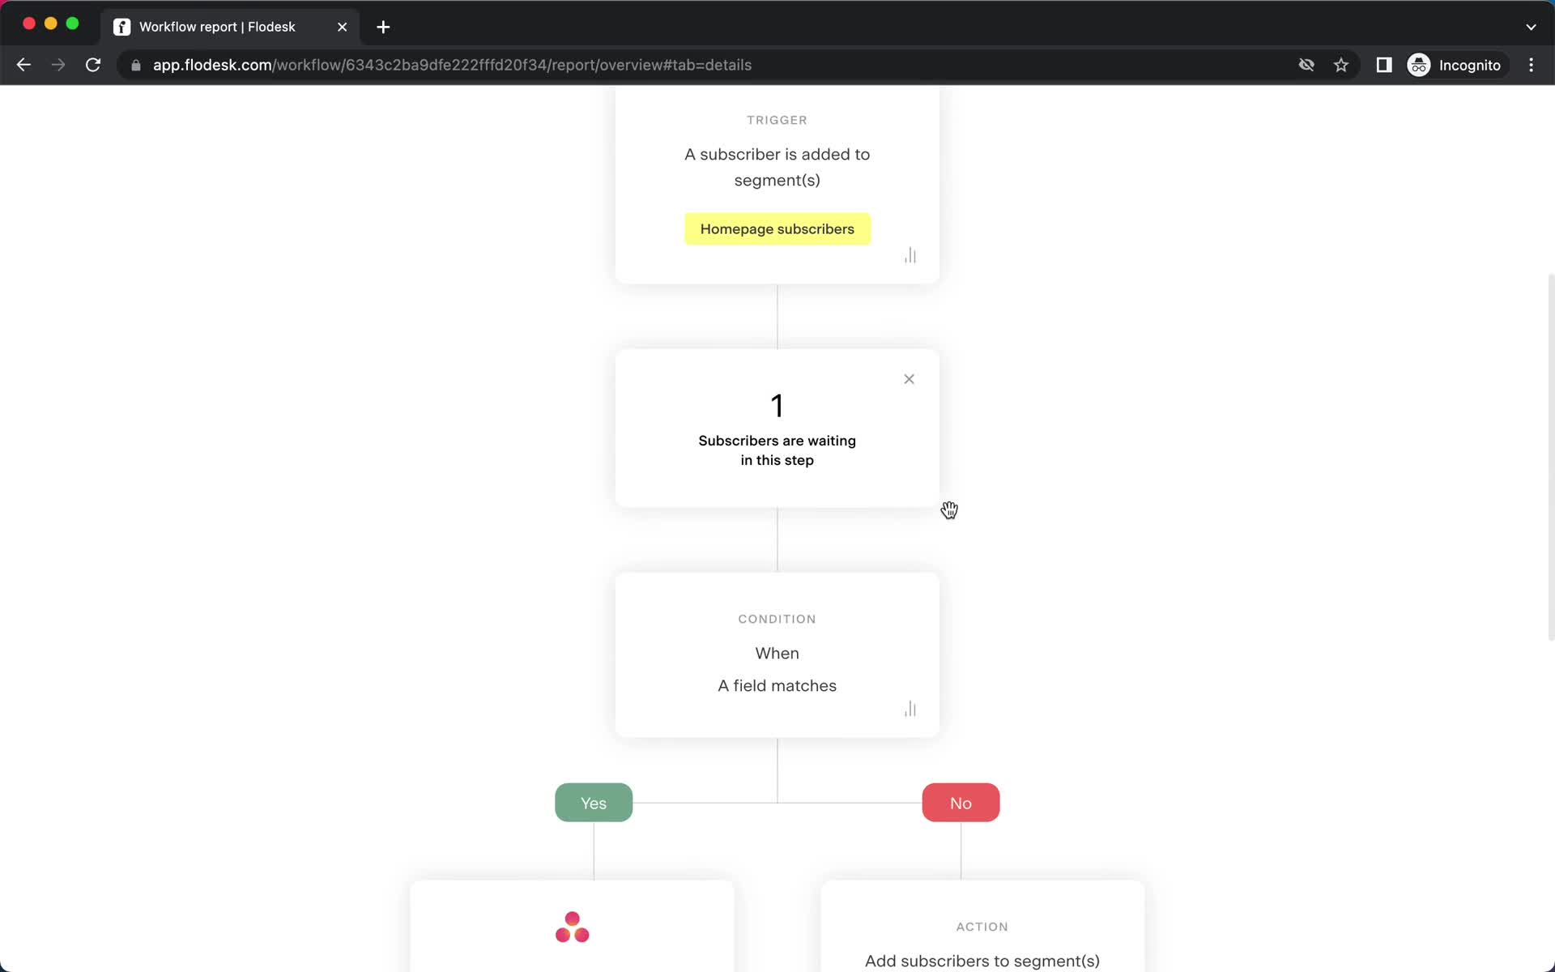Image resolution: width=1555 pixels, height=972 pixels.
Task: Click the three-dot cluster icon in Yes branch
Action: coord(571,926)
